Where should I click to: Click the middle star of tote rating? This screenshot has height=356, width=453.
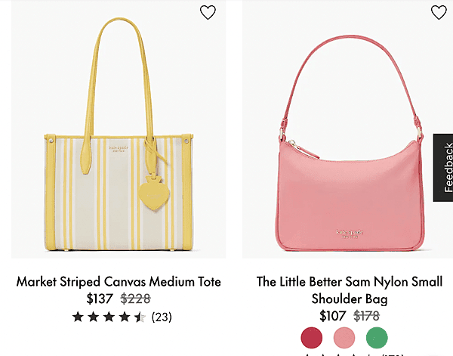109,317
